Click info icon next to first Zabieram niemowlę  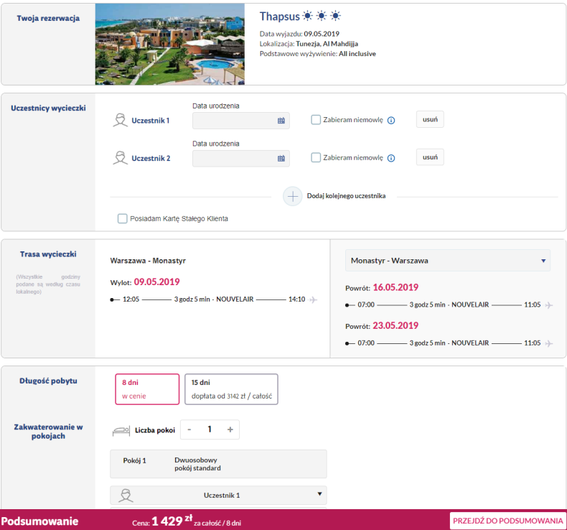(391, 121)
